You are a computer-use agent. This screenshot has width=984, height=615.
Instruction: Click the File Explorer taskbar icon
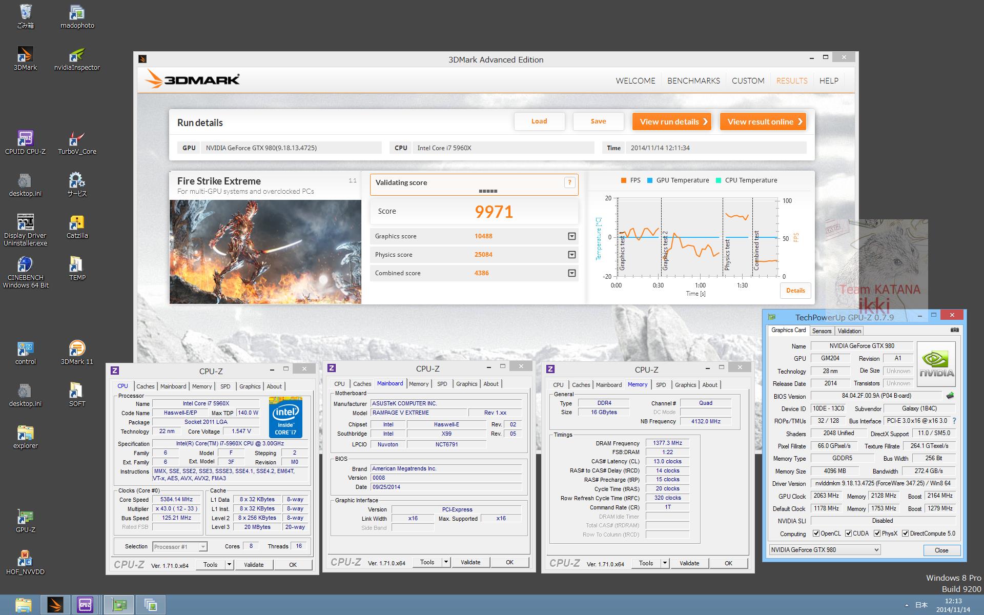[24, 605]
